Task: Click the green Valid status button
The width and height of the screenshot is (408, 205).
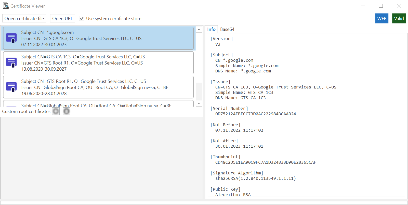Action: 399,18
